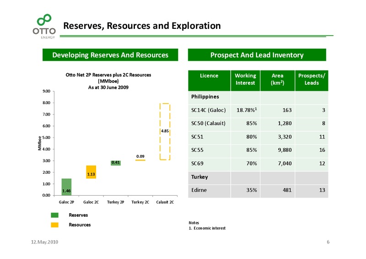The image size is (366, 259).
Task: Click the 'SC14C (Galoc)' licence cell
Action: 209,111
